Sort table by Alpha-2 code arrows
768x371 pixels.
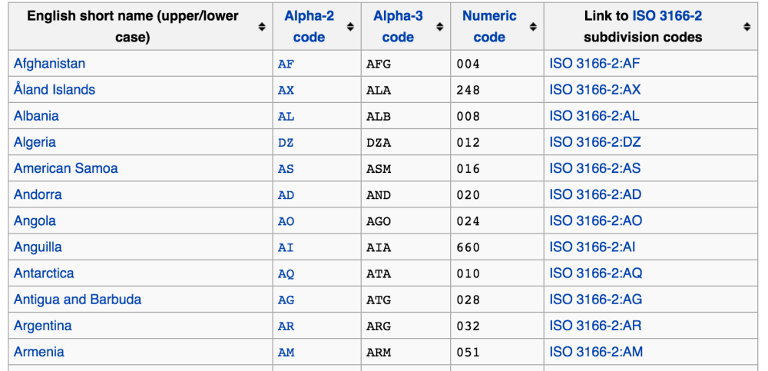click(x=351, y=27)
